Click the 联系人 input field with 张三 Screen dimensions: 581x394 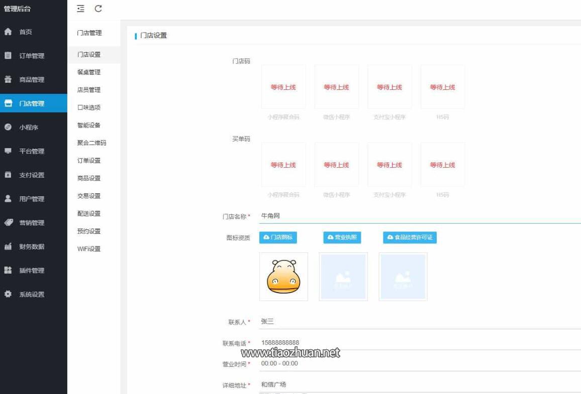coord(420,322)
